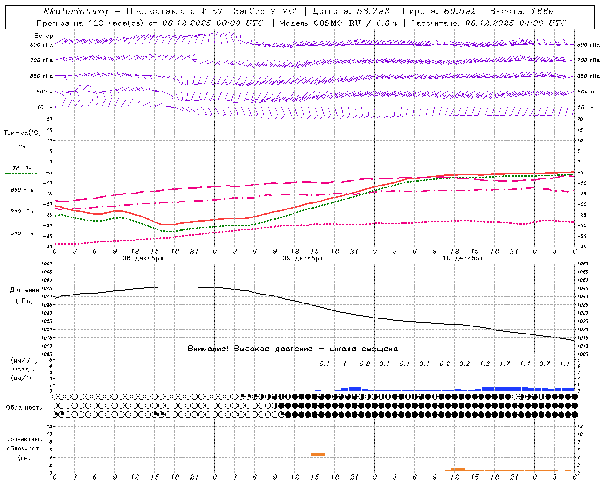Click the 3-hour precipitation value '1.1'
Viewport: 602px width, 481px height.
564,364
